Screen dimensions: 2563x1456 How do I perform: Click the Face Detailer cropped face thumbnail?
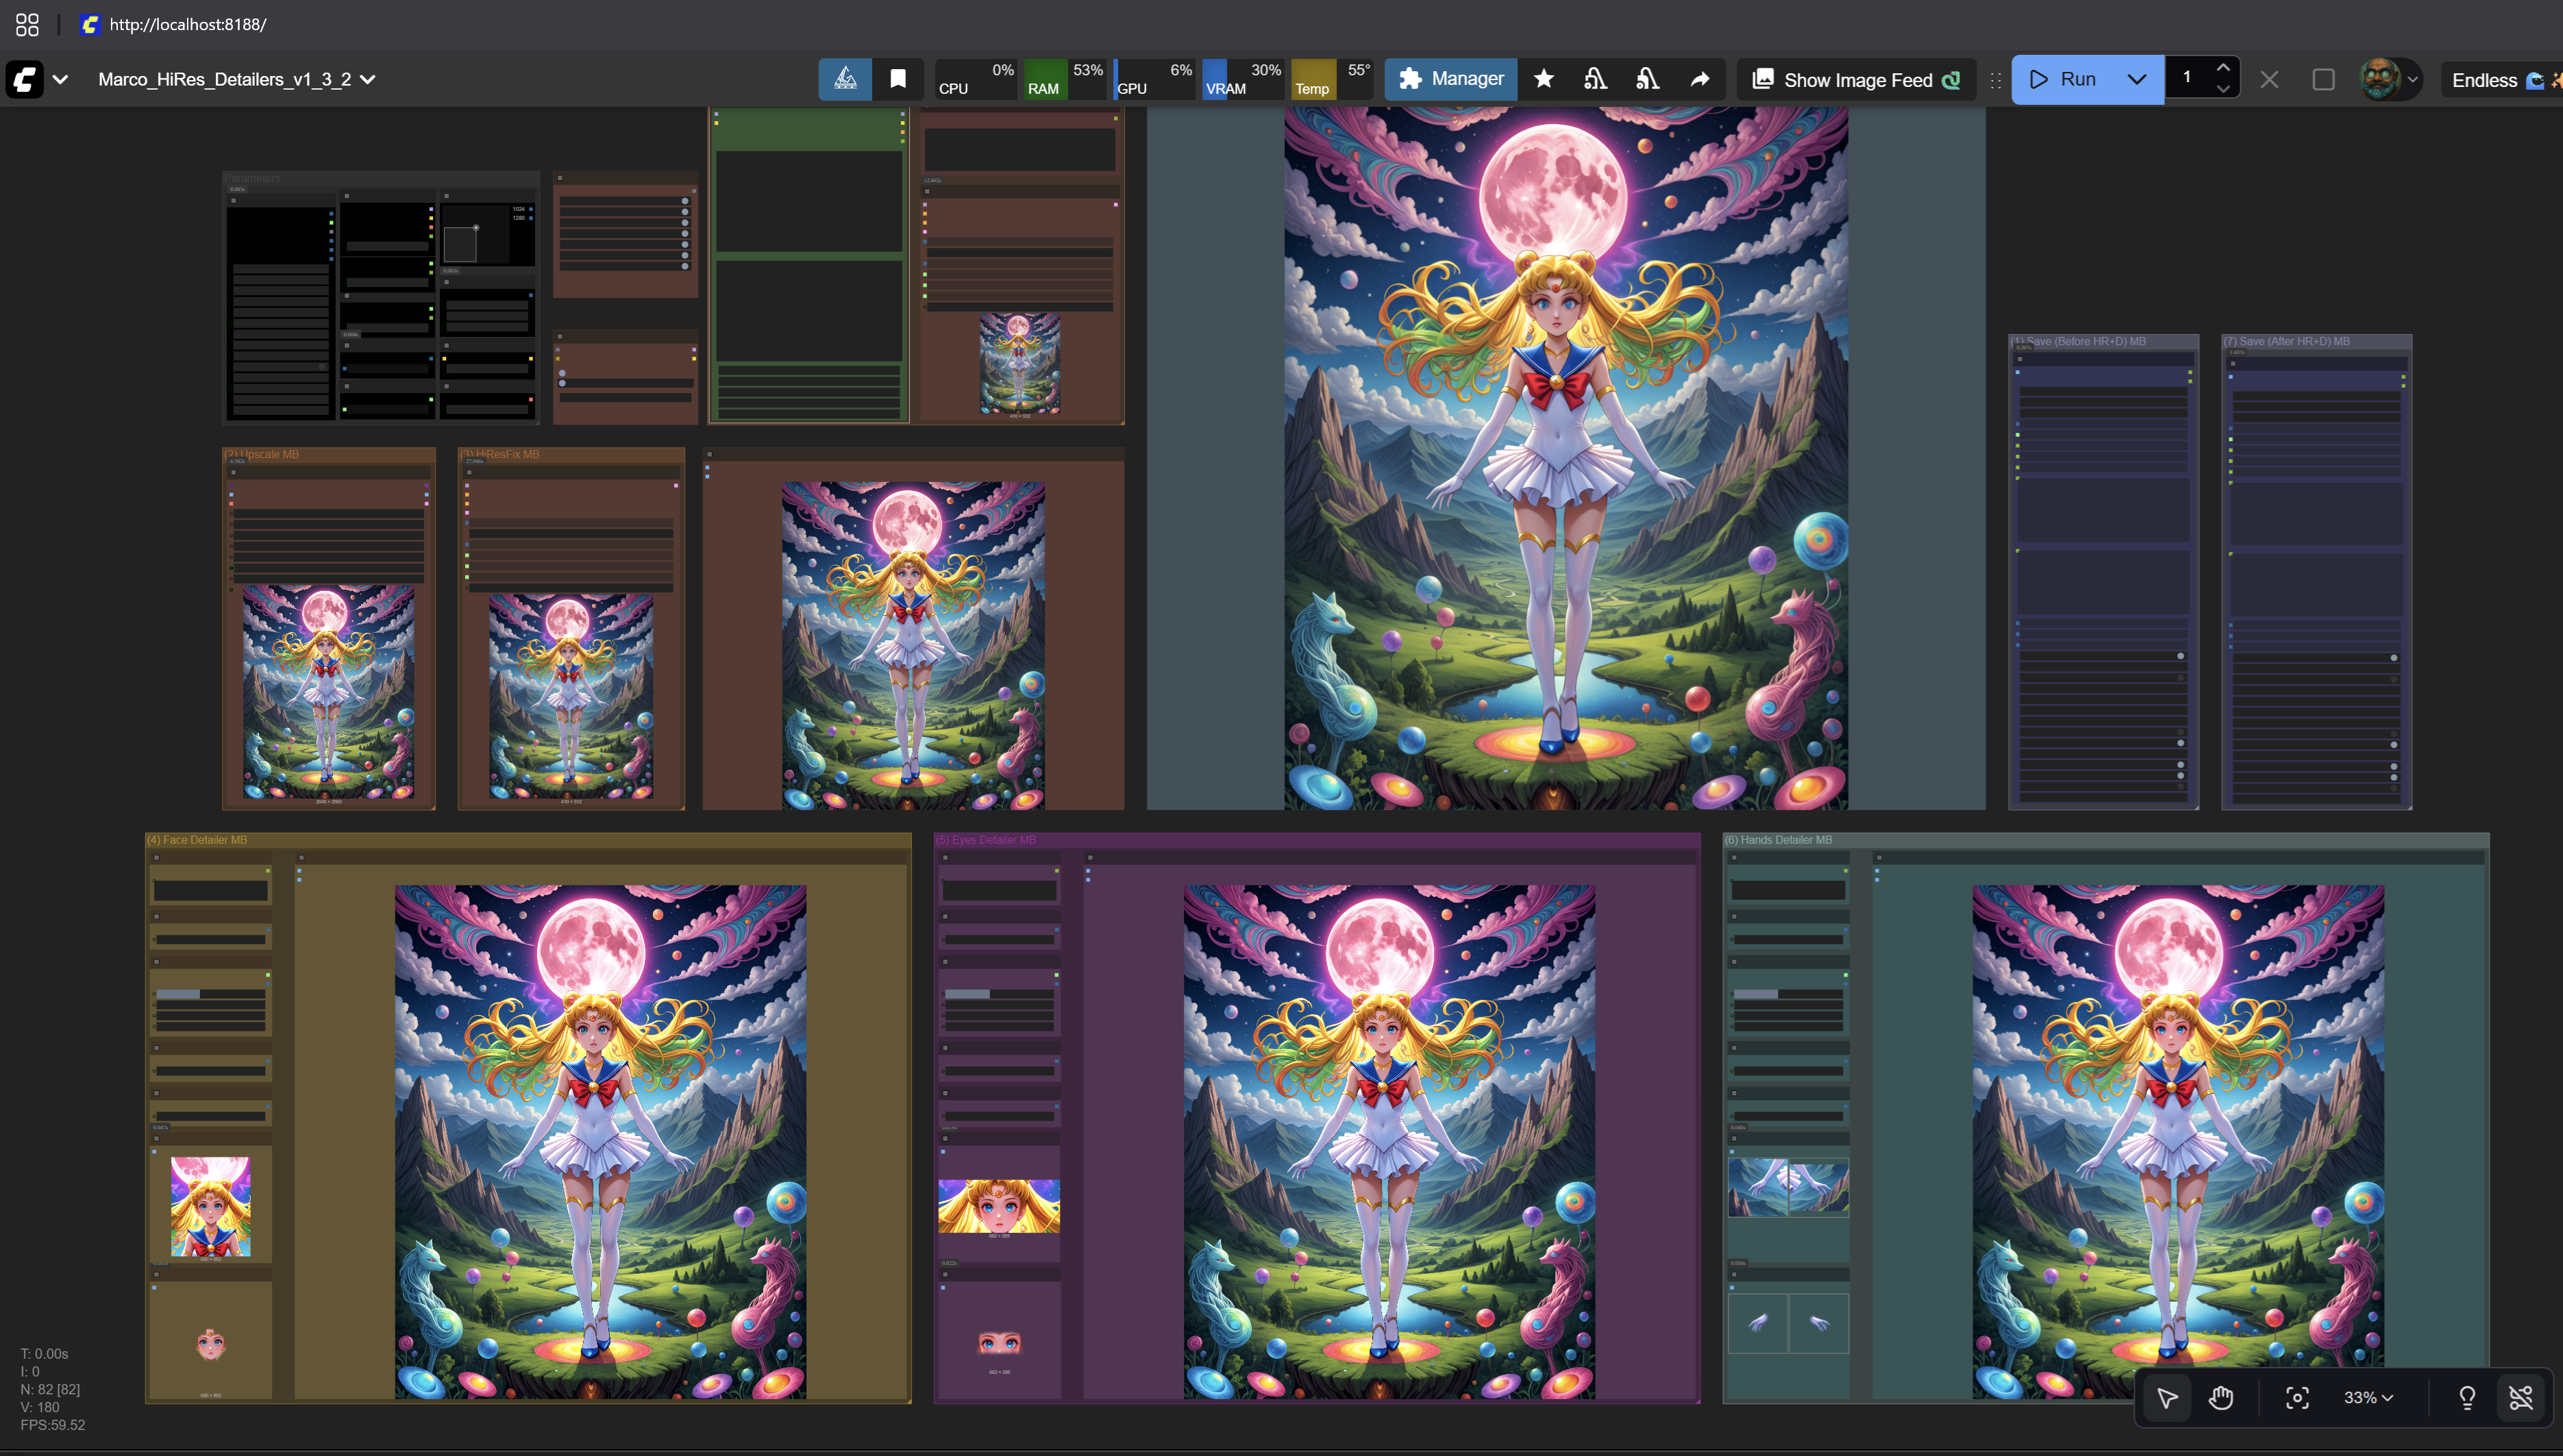(210, 1206)
